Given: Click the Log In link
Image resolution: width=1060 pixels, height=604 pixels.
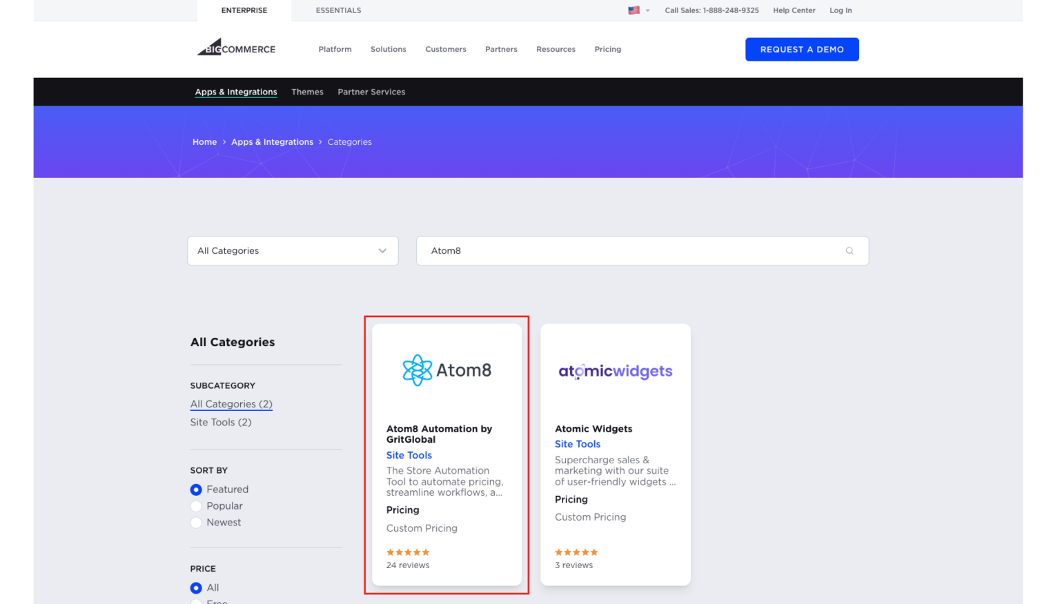Looking at the screenshot, I should click(841, 10).
